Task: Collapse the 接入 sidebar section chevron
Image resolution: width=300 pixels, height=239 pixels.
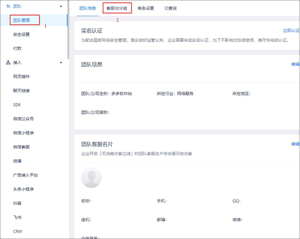Action: click(61, 62)
